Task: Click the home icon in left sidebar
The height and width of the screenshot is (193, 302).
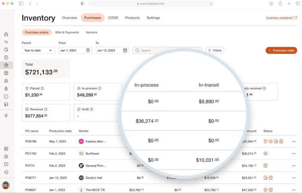Action: 6,34
